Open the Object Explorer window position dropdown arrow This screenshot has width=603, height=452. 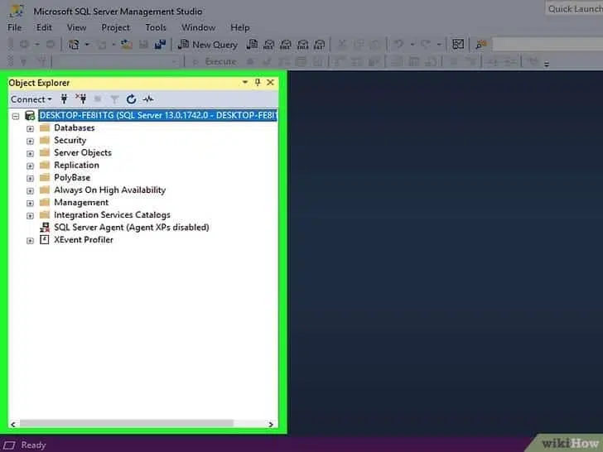pyautogui.click(x=245, y=83)
